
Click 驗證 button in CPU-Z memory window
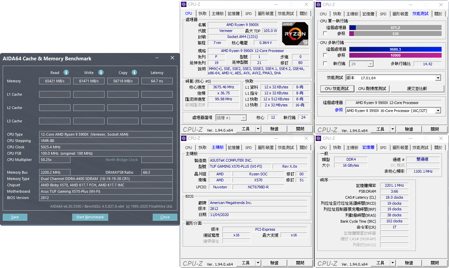[x=409, y=263]
